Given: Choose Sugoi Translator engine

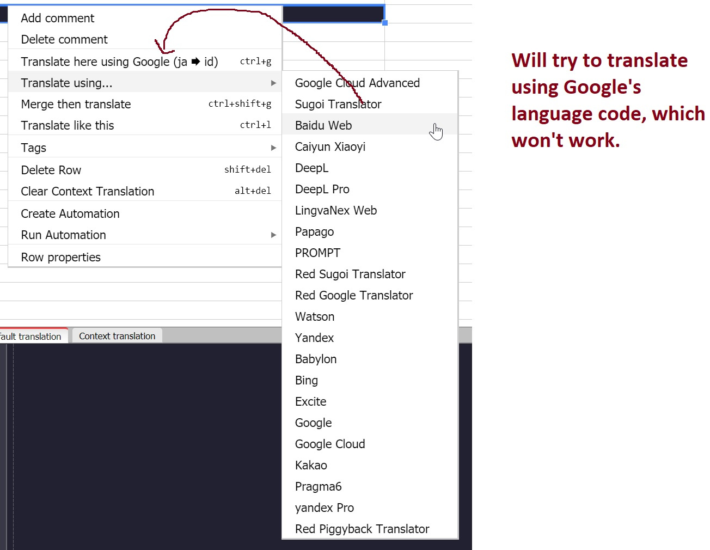Looking at the screenshot, I should coord(370,104).
